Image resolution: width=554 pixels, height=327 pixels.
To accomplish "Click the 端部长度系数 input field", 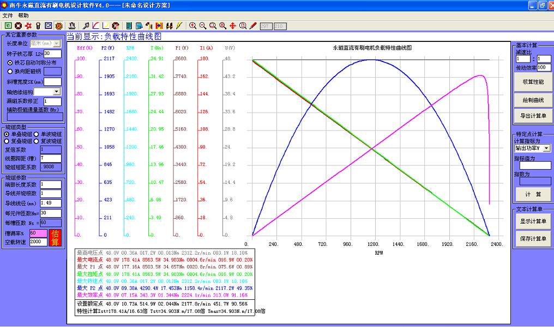I will coord(51,184).
